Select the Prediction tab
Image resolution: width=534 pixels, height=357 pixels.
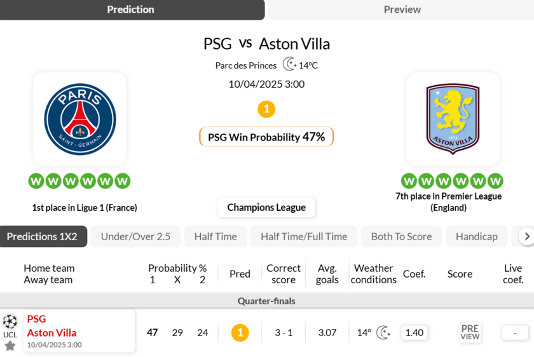coord(131,10)
